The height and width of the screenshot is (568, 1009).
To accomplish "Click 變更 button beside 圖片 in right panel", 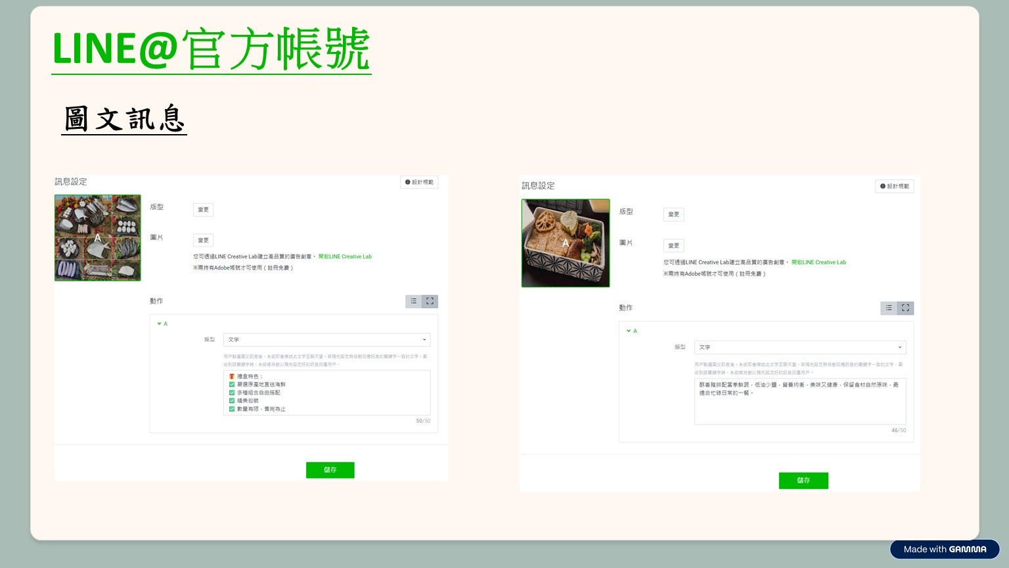I will coord(673,246).
